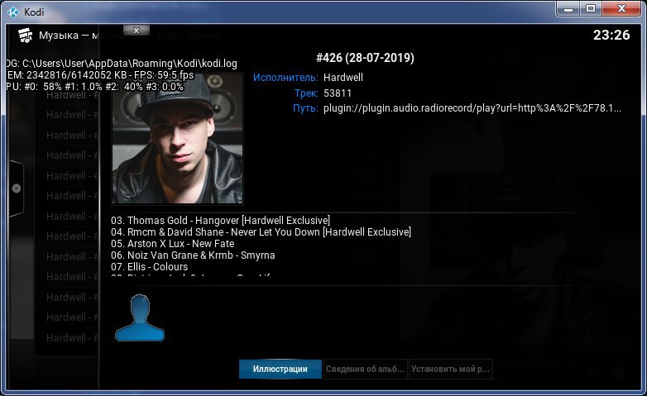
Task: Click the kodi.log path debug text
Action: pos(122,64)
